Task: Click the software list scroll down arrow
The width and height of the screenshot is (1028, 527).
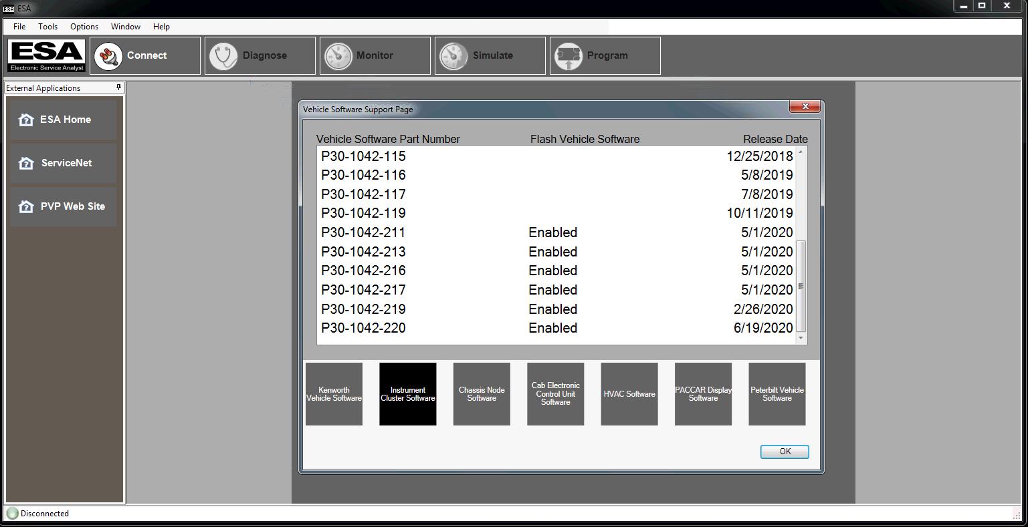Action: point(801,339)
